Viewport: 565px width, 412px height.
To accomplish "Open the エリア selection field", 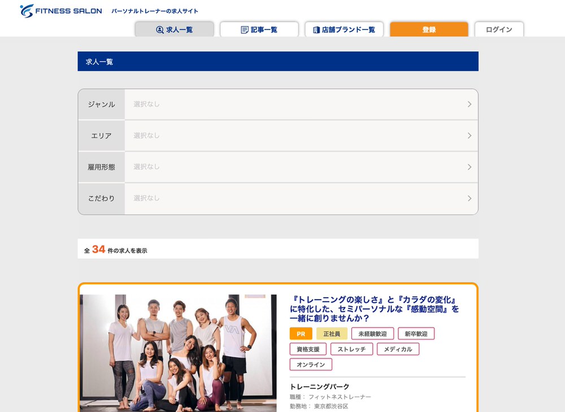I will coord(294,136).
